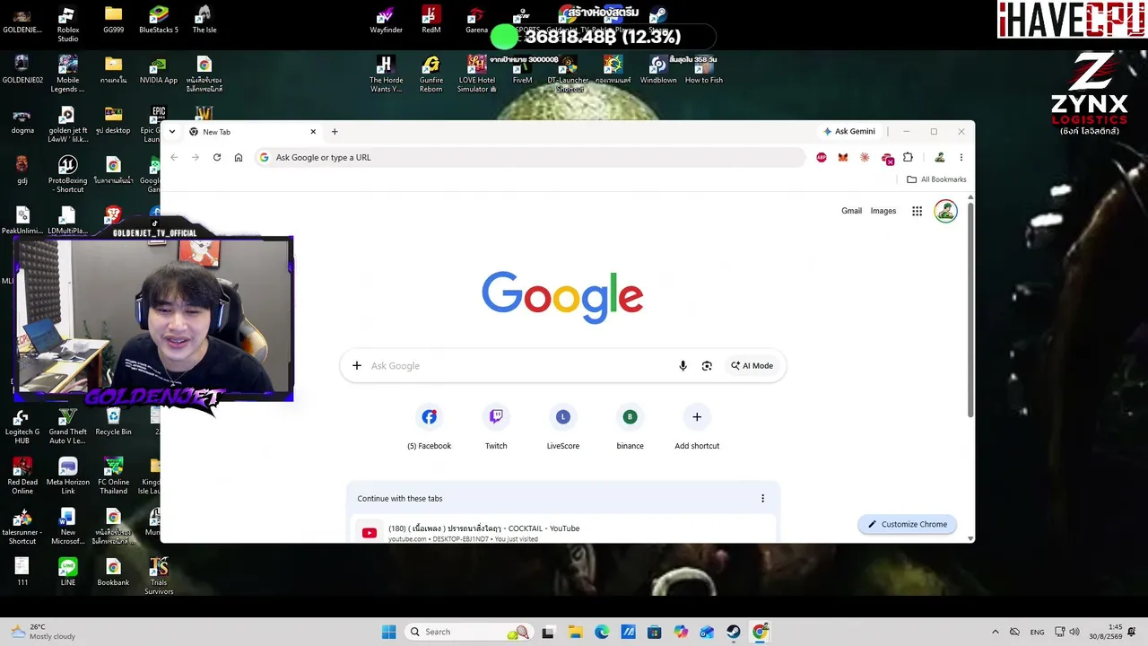This screenshot has width=1148, height=646.
Task: Open the All Bookmarks folder
Action: [936, 179]
